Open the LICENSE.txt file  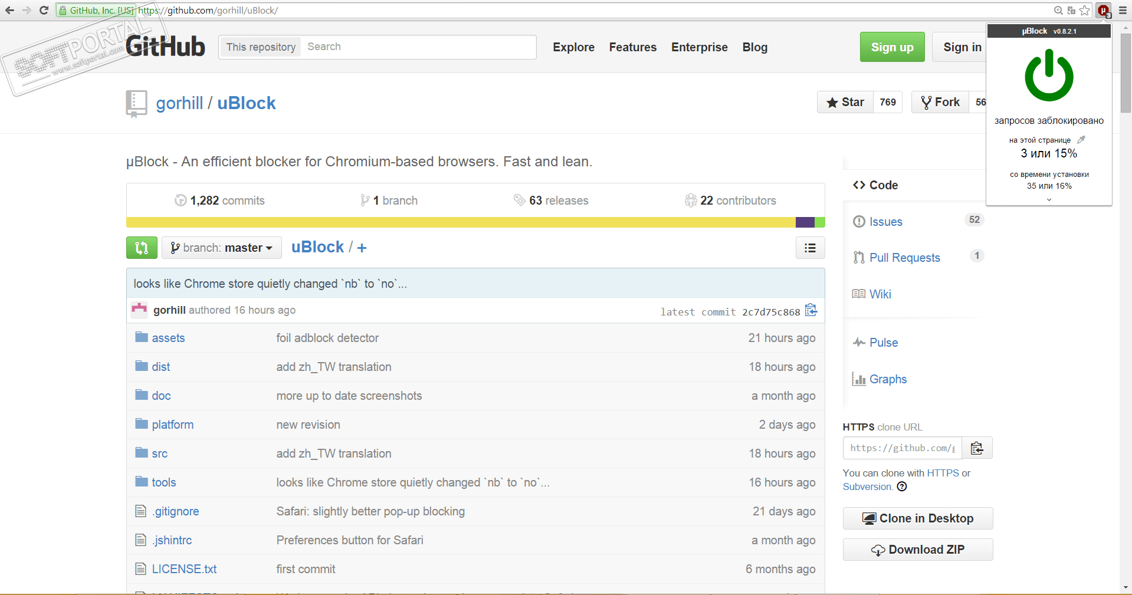click(184, 569)
